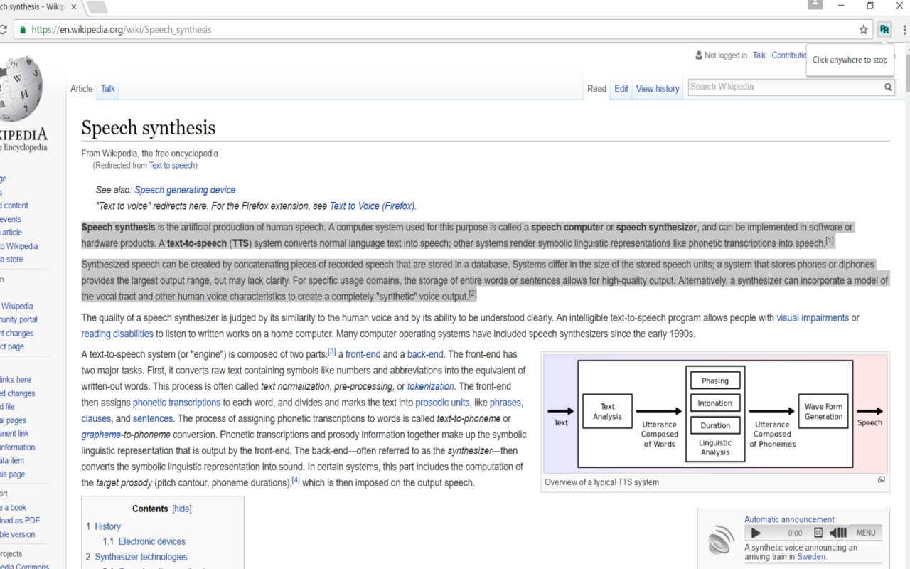
Task: Open the user Talk link in top bar
Action: coord(759,55)
